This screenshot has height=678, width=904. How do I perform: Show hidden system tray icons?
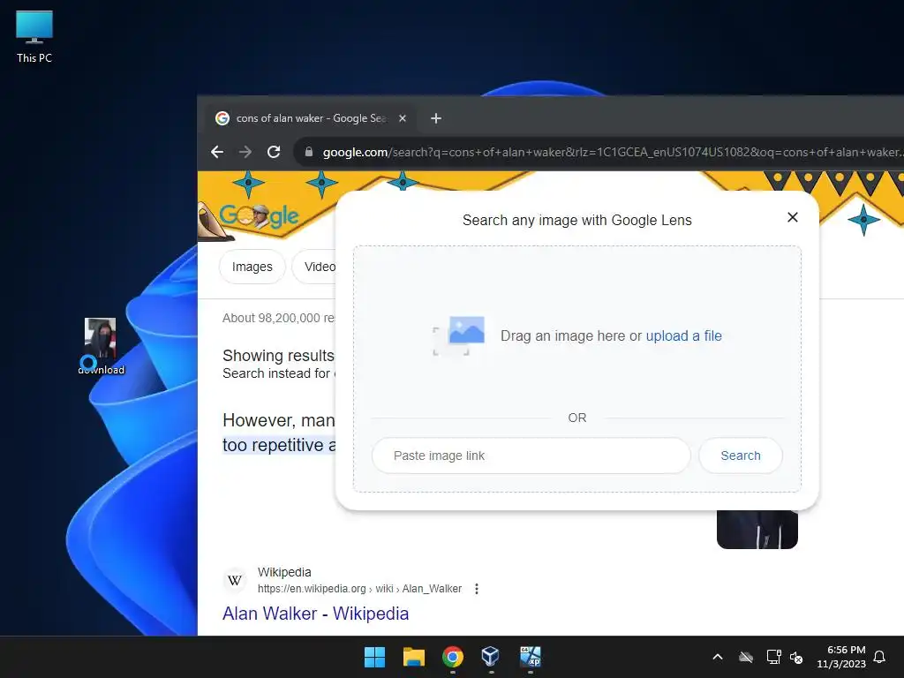pyautogui.click(x=718, y=657)
